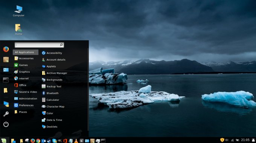The image size is (256, 143).
Task: Open Files folder icon in favorites sidebar
Action: click(6, 91)
